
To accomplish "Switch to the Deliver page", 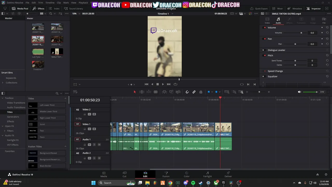I will [228, 174].
